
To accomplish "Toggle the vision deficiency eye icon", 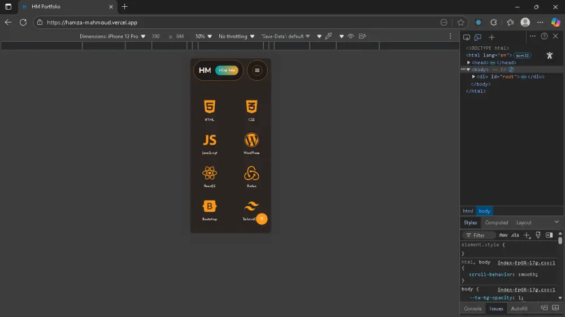I will coord(351,36).
